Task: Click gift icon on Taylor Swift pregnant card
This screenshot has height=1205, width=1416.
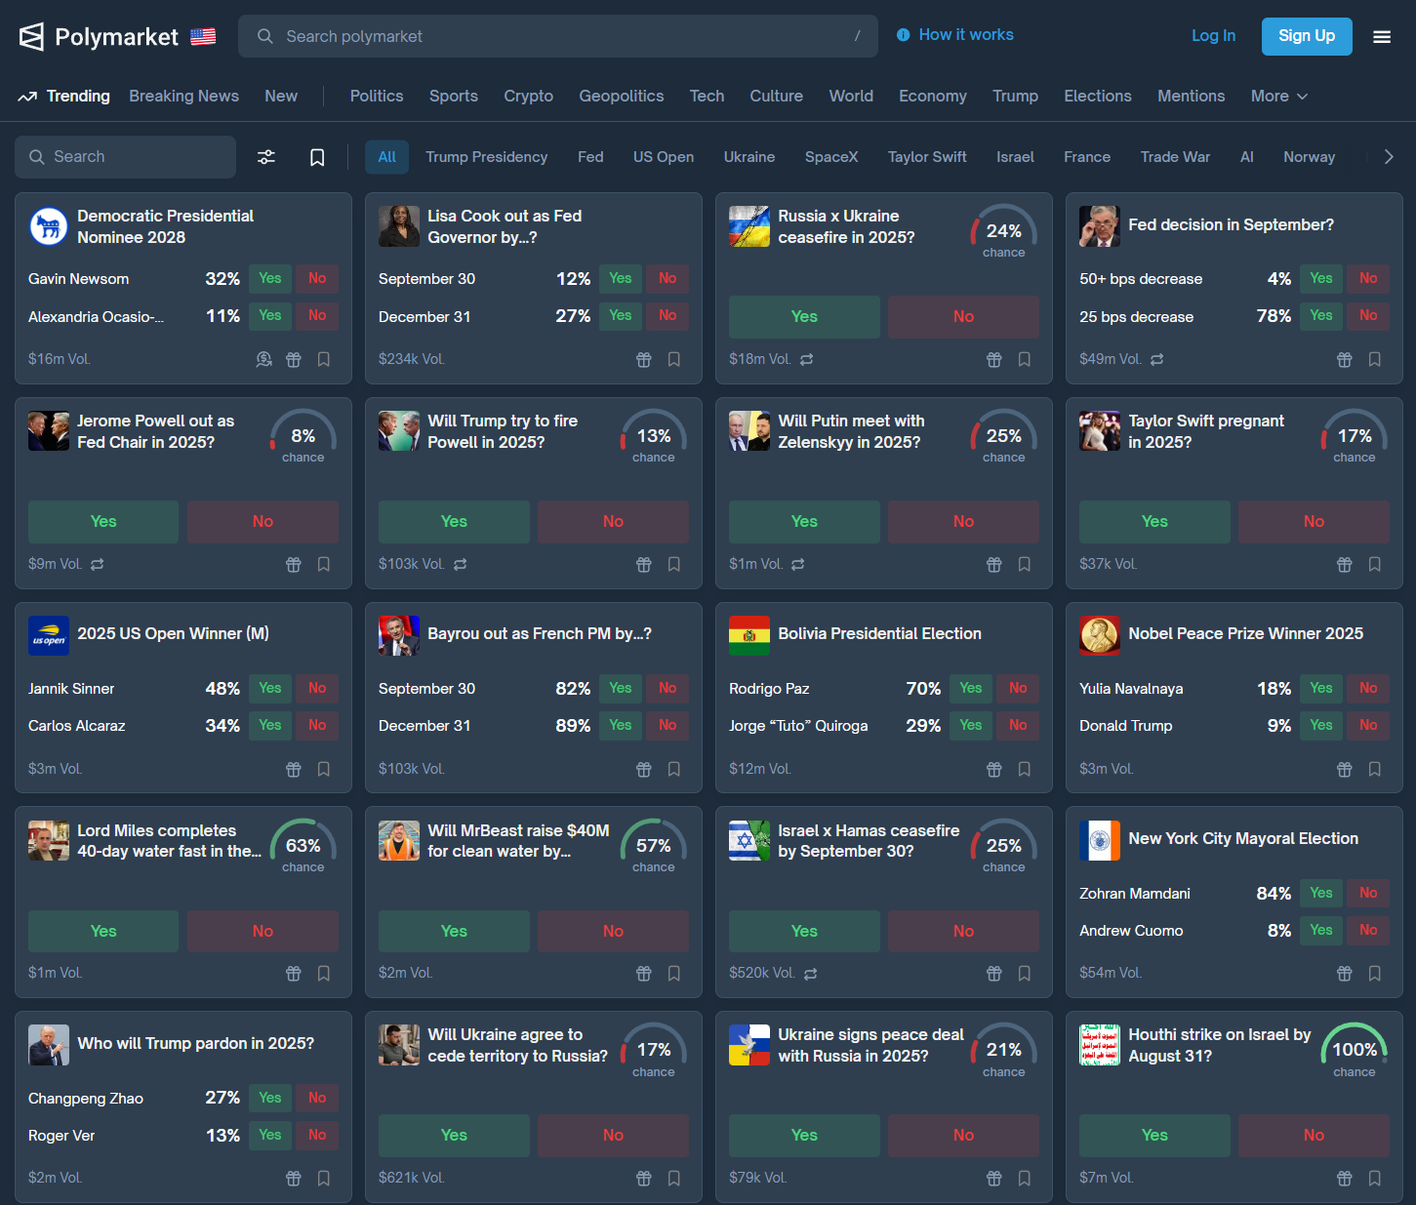Action: (x=1344, y=564)
